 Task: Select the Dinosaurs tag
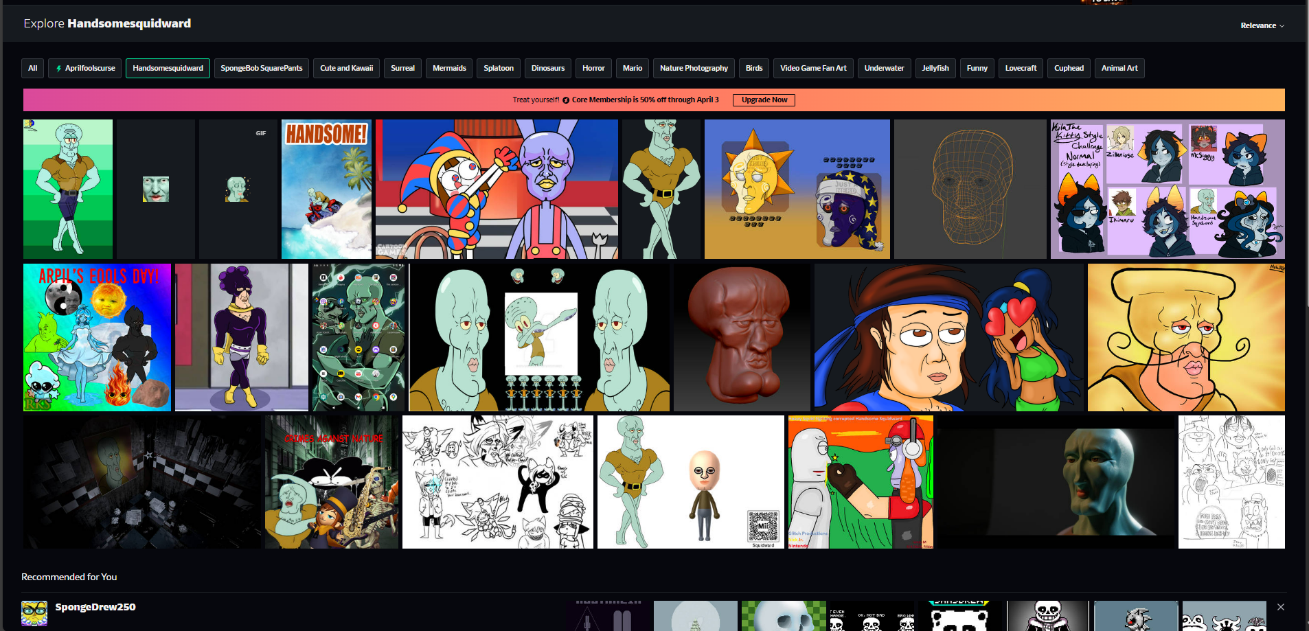click(548, 68)
